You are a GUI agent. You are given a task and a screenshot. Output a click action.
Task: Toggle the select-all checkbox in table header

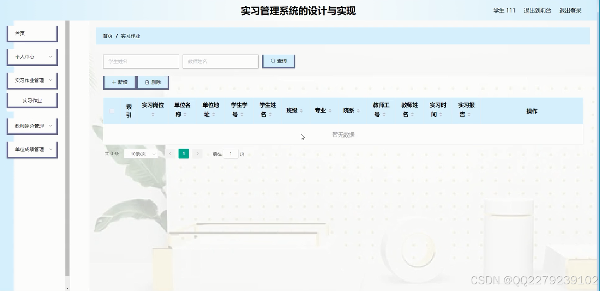tap(111, 111)
